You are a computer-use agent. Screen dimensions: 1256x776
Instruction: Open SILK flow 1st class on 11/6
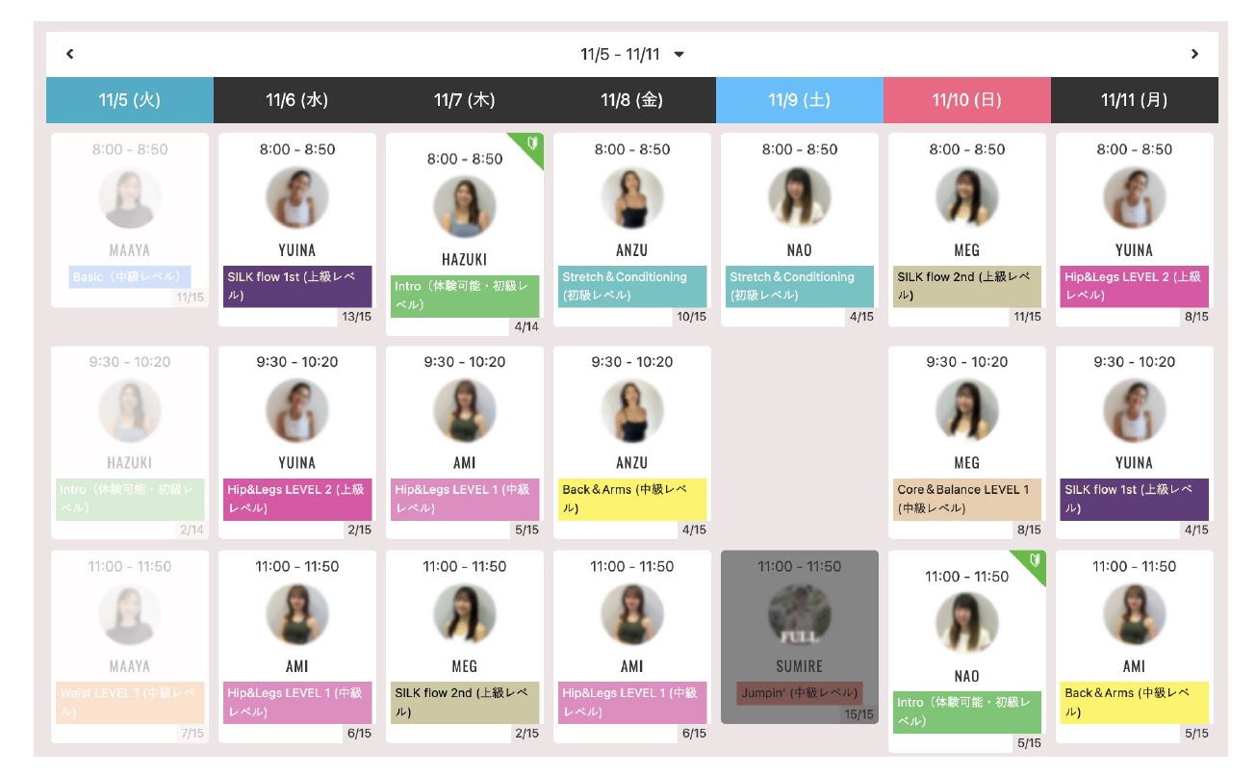pyautogui.click(x=297, y=286)
